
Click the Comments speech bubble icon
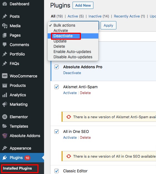(x=5, y=45)
